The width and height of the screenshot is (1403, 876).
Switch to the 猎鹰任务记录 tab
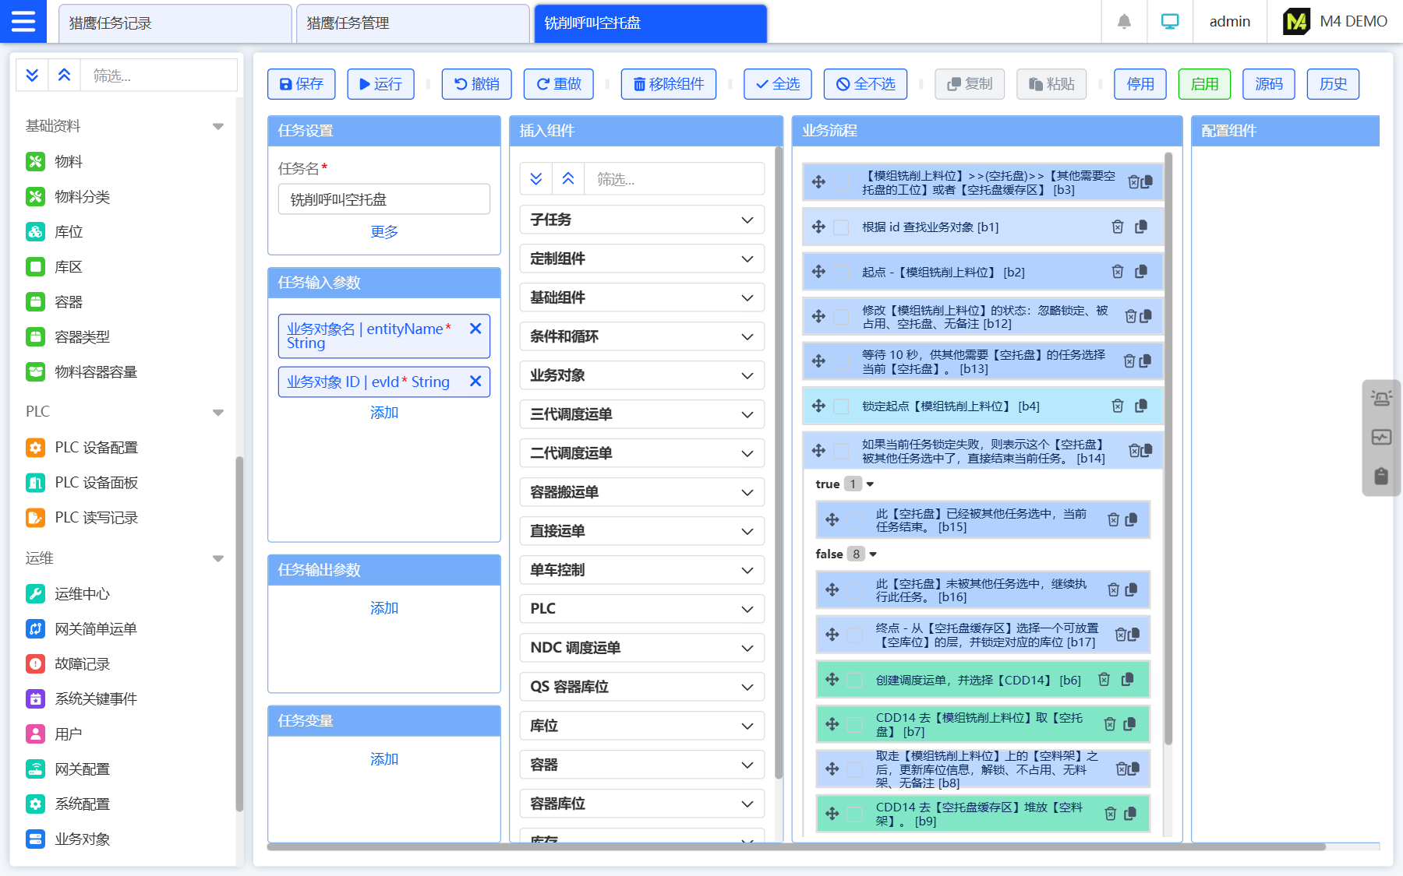[175, 23]
